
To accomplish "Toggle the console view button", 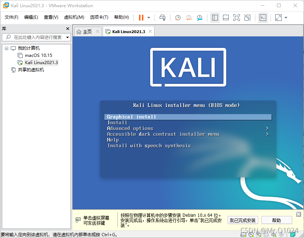I will (263, 18).
